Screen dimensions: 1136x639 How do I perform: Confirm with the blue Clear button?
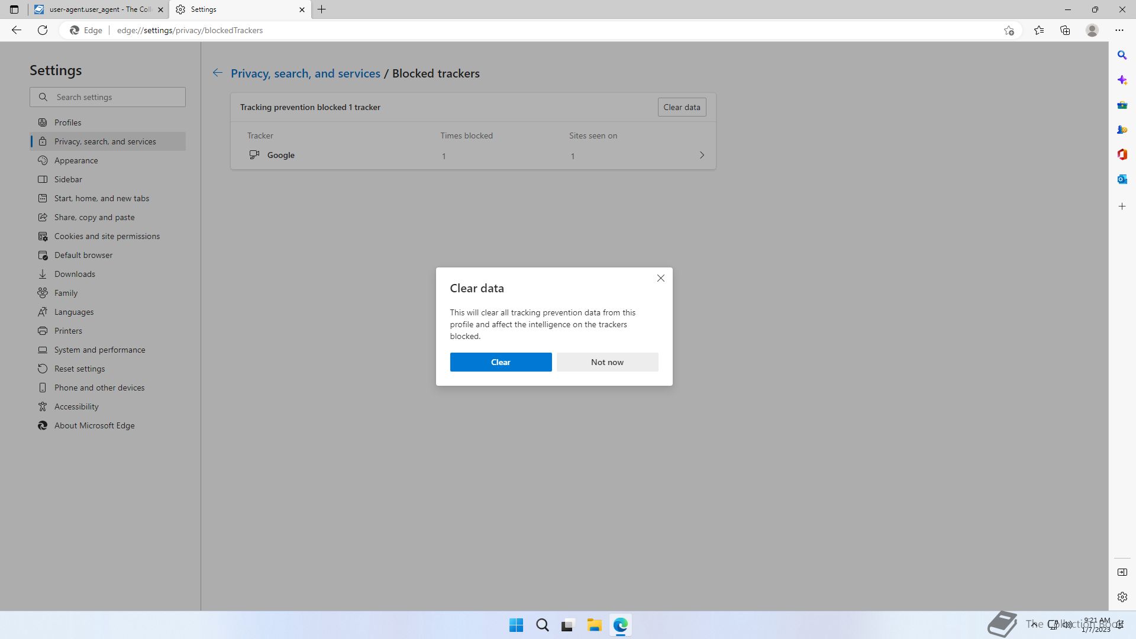tap(501, 362)
